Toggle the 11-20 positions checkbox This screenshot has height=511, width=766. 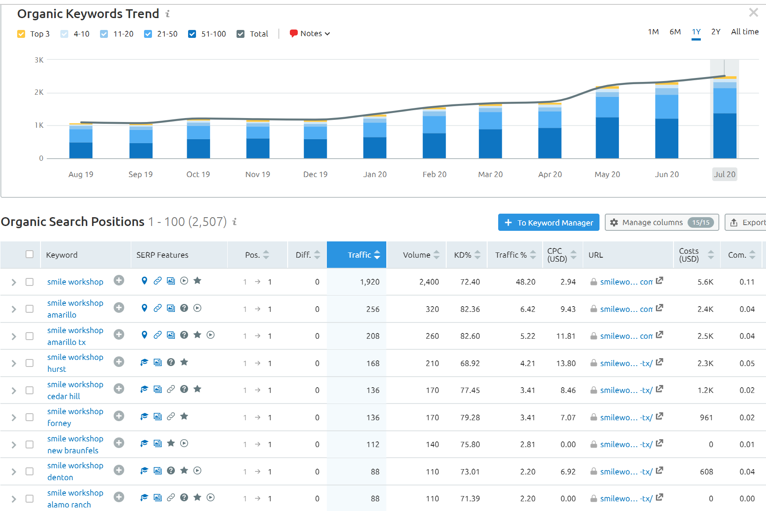tap(104, 34)
